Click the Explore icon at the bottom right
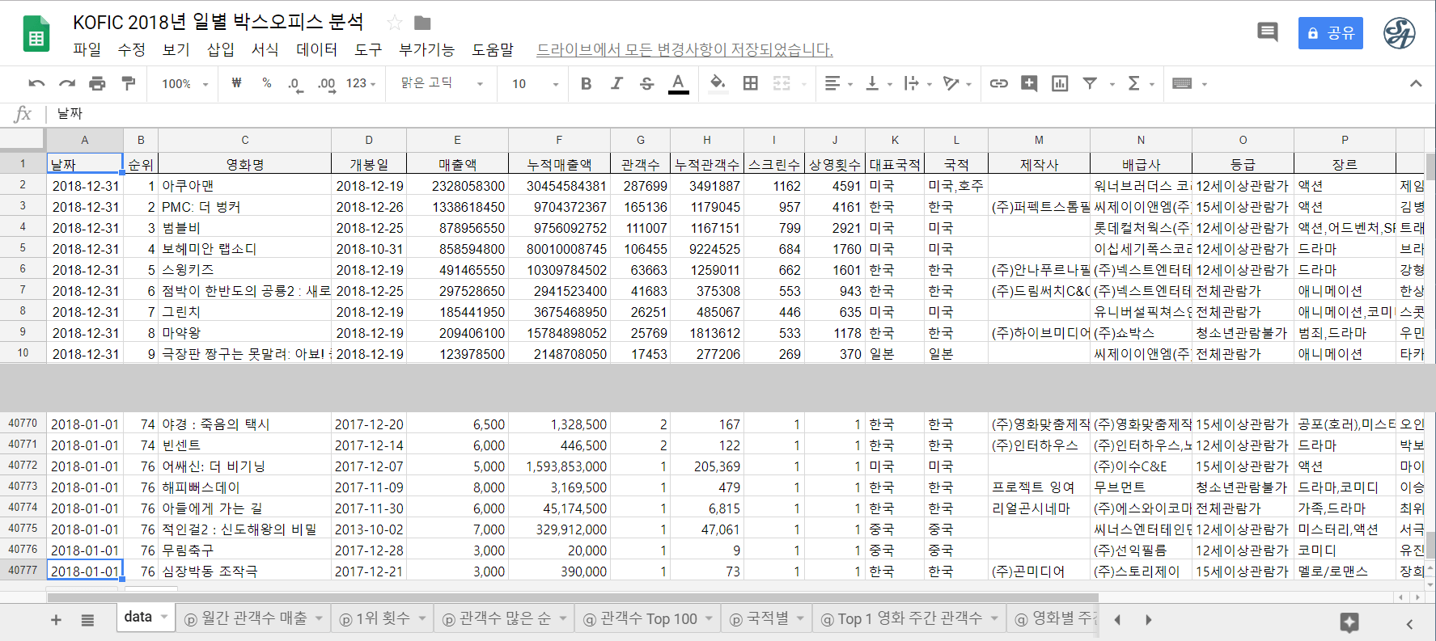Viewport: 1436px width, 641px height. point(1349,622)
